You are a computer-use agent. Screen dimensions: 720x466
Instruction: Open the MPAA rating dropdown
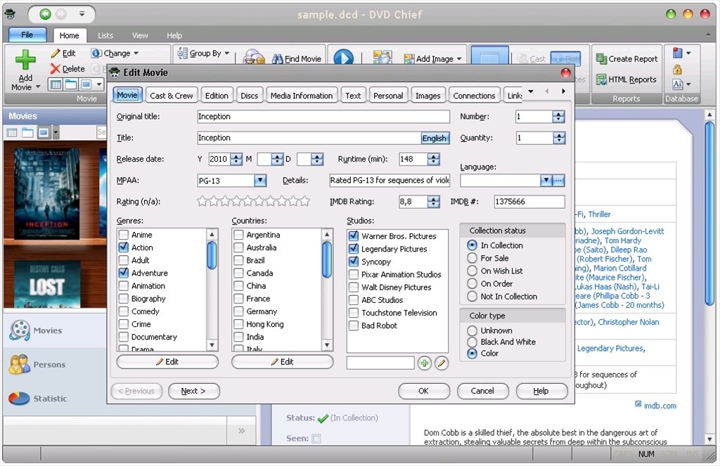[x=260, y=181]
